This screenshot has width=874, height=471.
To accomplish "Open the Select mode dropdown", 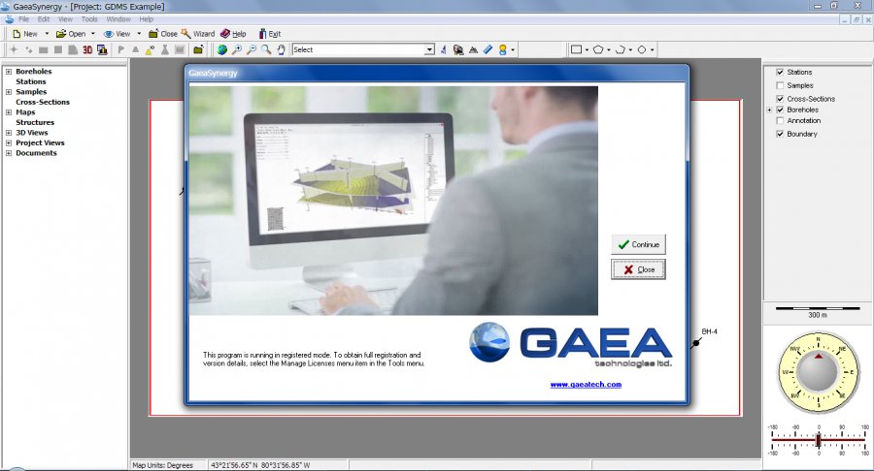I will pyautogui.click(x=429, y=49).
